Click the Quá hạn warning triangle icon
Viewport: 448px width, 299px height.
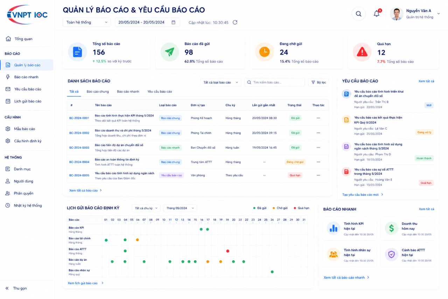[362, 52]
